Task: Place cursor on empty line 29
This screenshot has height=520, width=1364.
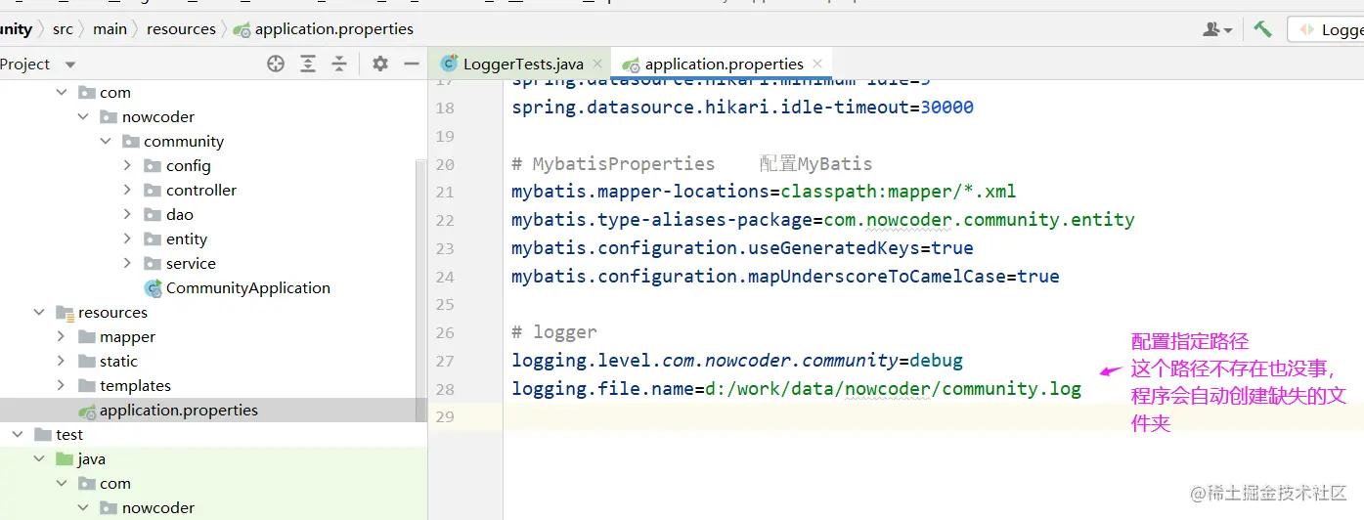Action: [934, 417]
